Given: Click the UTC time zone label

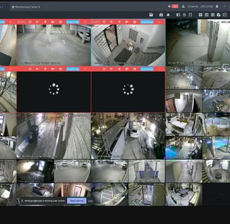Looking at the screenshot, I should 207,7.
